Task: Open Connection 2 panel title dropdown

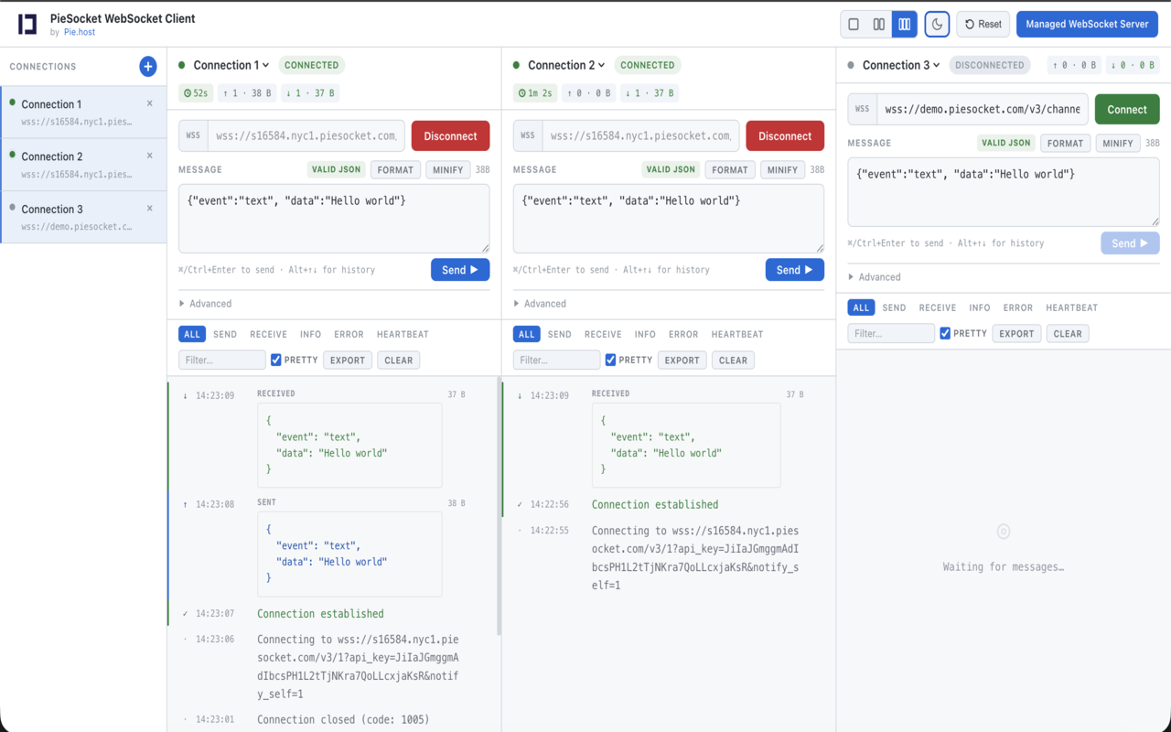Action: click(x=566, y=65)
